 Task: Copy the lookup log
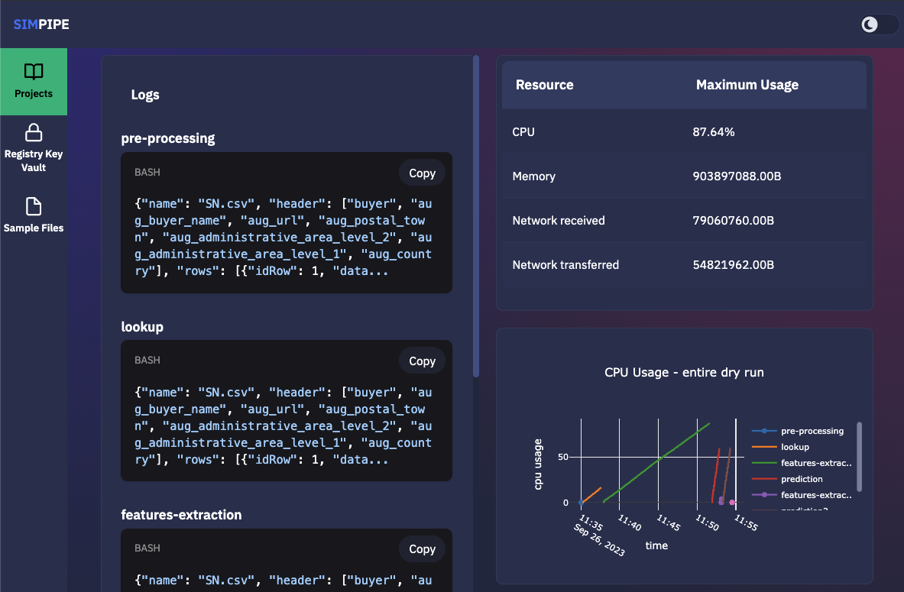point(422,361)
